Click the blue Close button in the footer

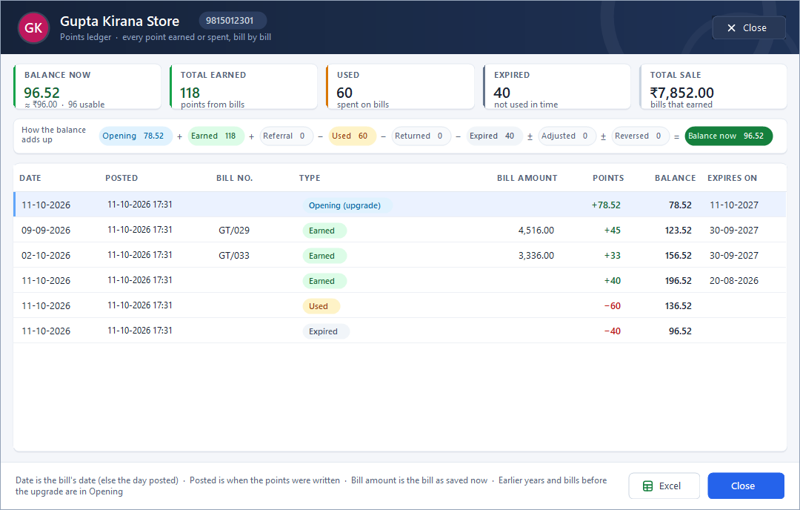click(745, 486)
